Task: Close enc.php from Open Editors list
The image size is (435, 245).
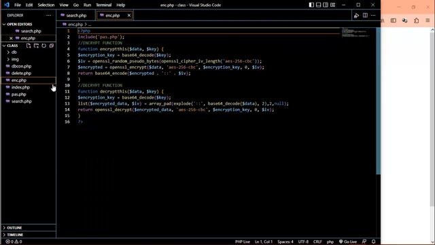Action: pos(11,38)
